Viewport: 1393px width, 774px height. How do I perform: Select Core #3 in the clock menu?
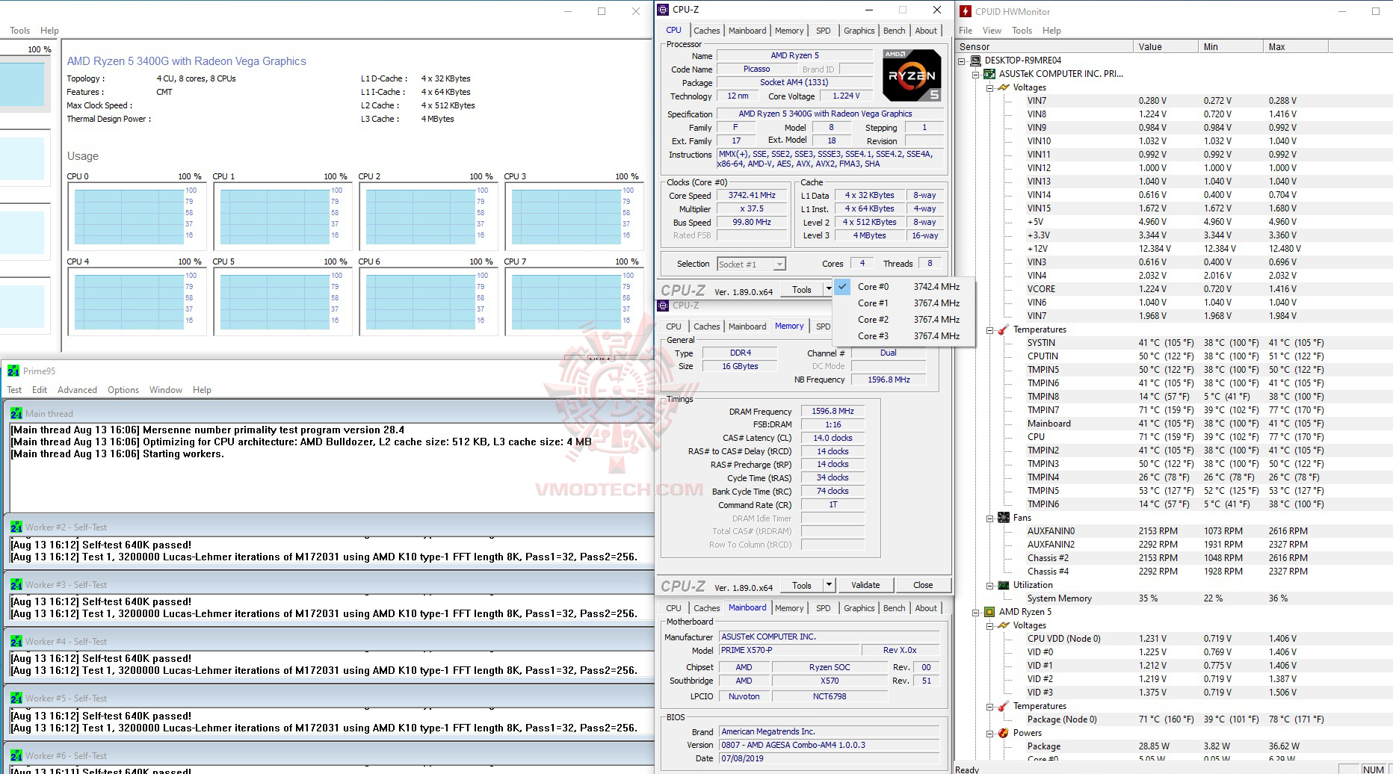click(x=904, y=336)
